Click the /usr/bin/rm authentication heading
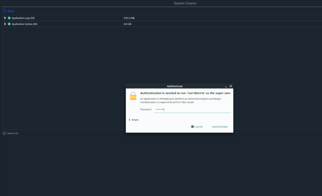The image size is (322, 196). 185,93
